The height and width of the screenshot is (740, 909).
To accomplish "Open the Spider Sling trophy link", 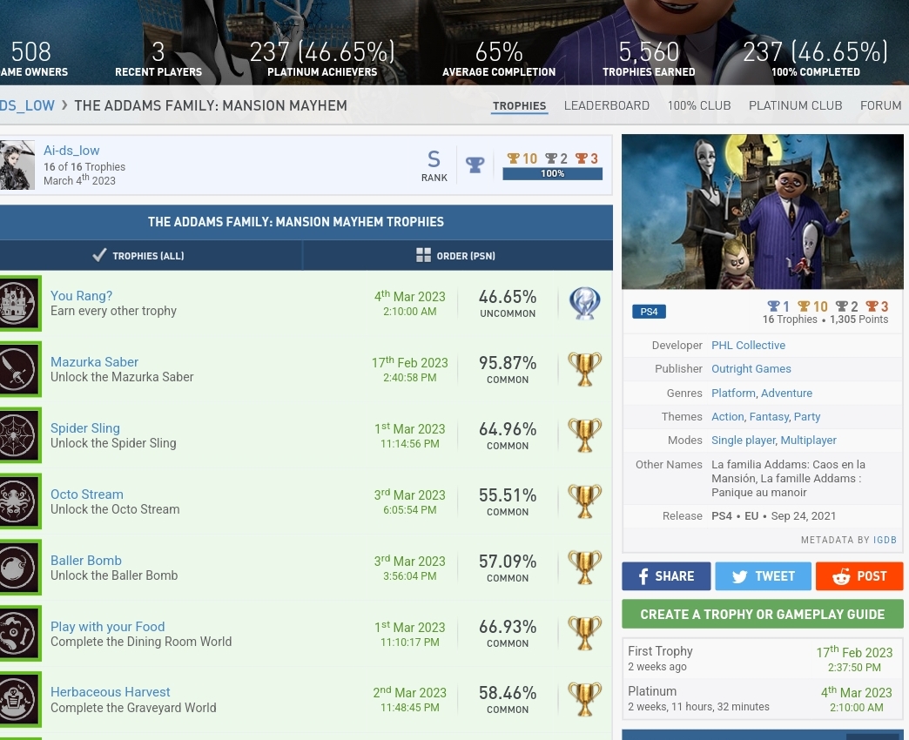I will pos(85,428).
